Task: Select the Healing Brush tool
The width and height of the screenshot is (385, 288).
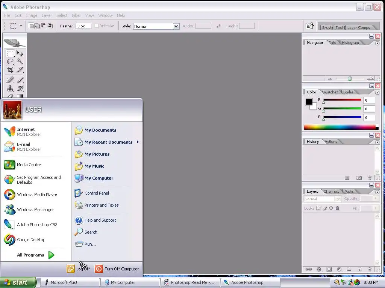Action: click(x=10, y=80)
